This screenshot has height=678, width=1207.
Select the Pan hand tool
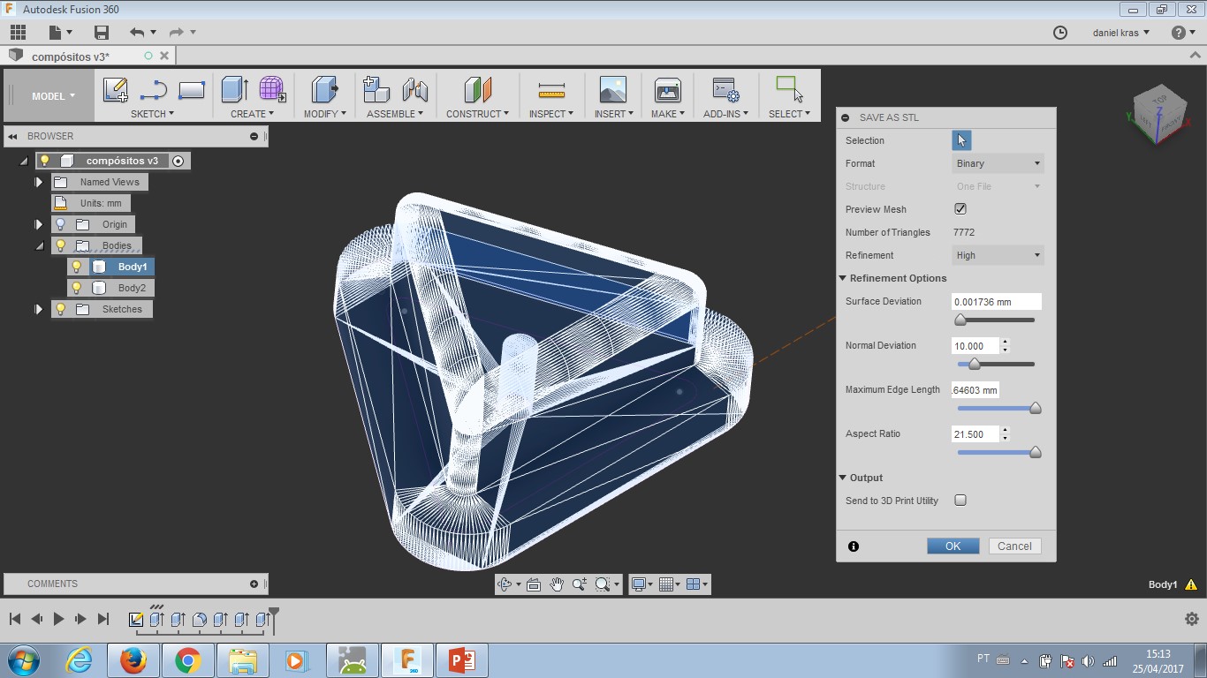[x=557, y=584]
